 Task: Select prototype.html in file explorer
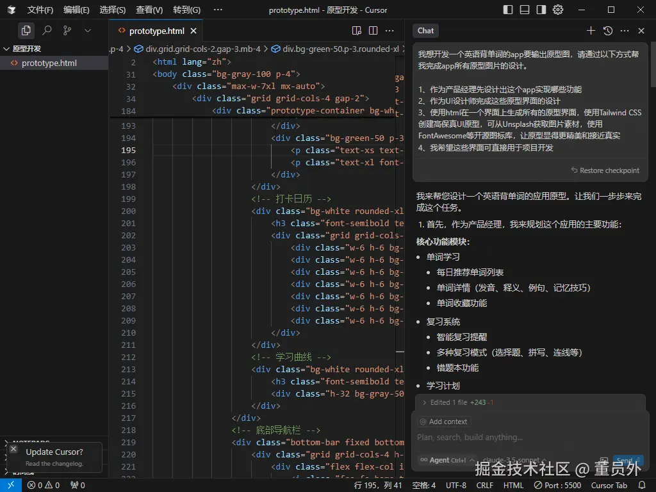[x=54, y=63]
